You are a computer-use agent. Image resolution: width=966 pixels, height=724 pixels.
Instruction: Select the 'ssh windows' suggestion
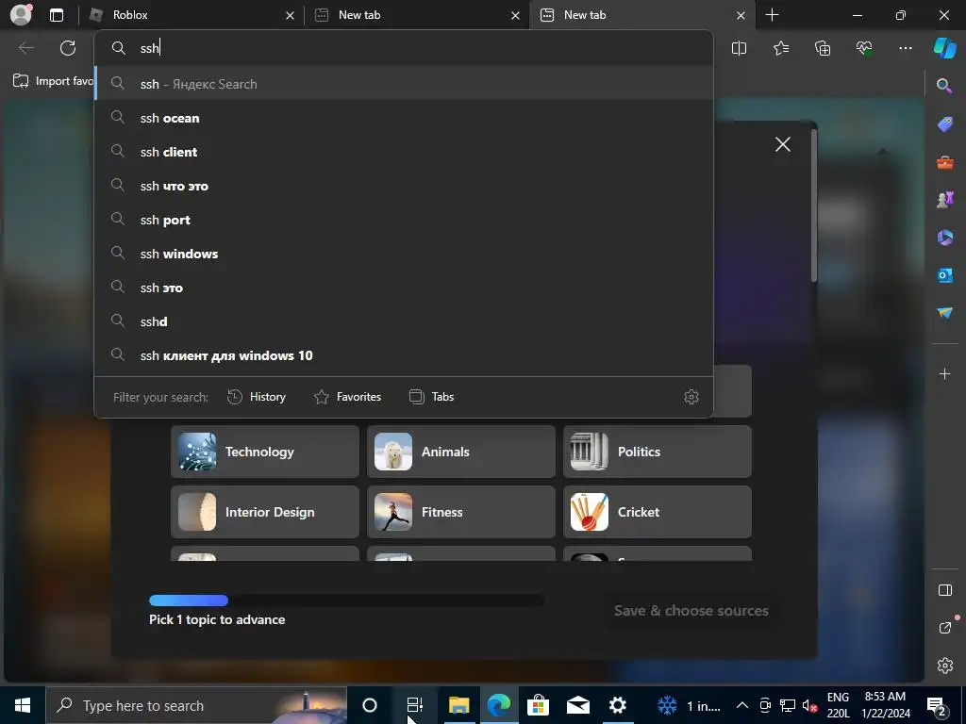pyautogui.click(x=404, y=253)
